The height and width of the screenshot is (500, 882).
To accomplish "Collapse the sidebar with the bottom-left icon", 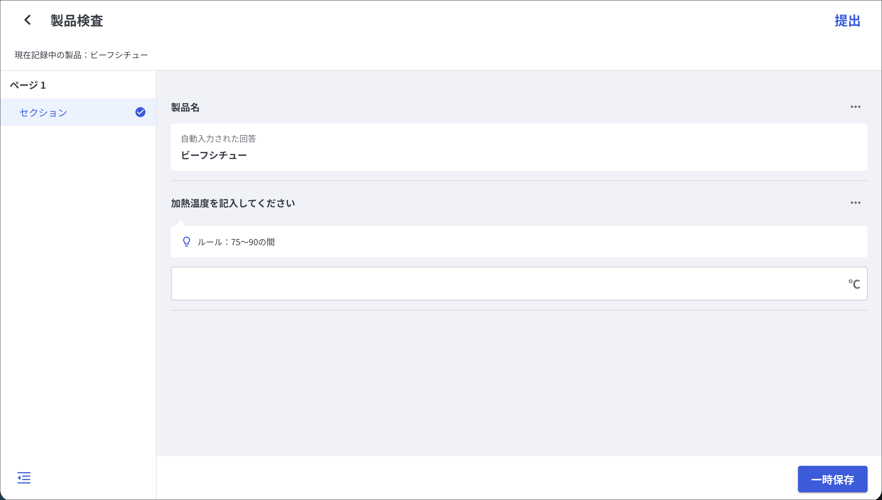I will pos(24,478).
